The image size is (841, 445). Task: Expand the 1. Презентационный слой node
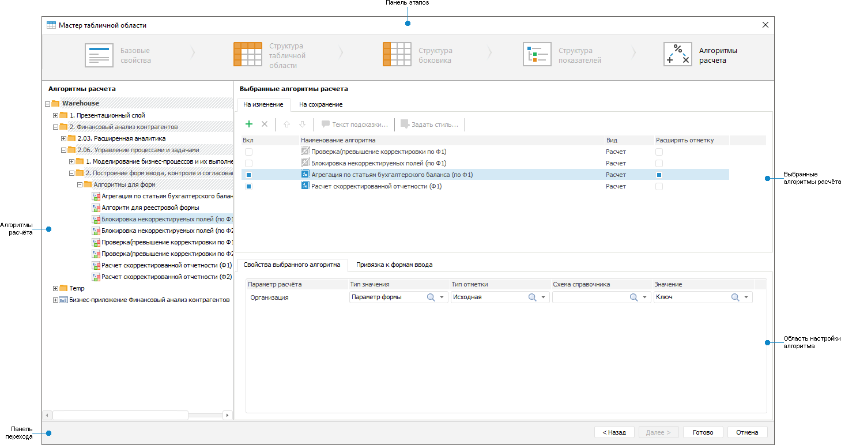click(55, 115)
